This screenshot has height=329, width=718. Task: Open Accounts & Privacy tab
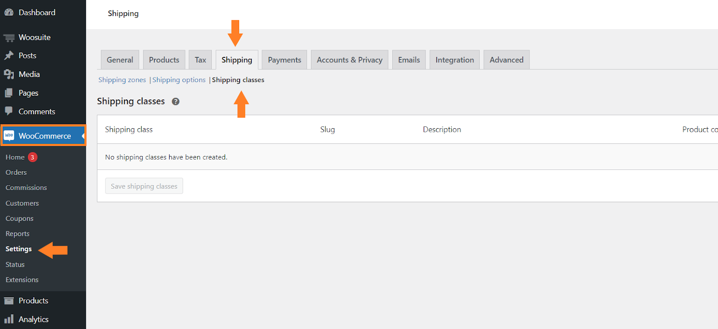[x=350, y=60]
